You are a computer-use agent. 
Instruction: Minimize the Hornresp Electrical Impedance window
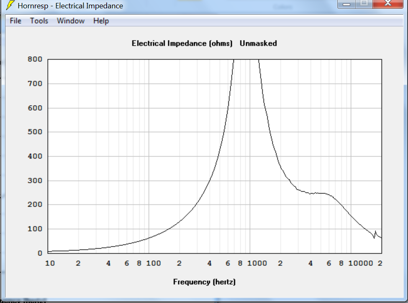pyautogui.click(x=346, y=4)
